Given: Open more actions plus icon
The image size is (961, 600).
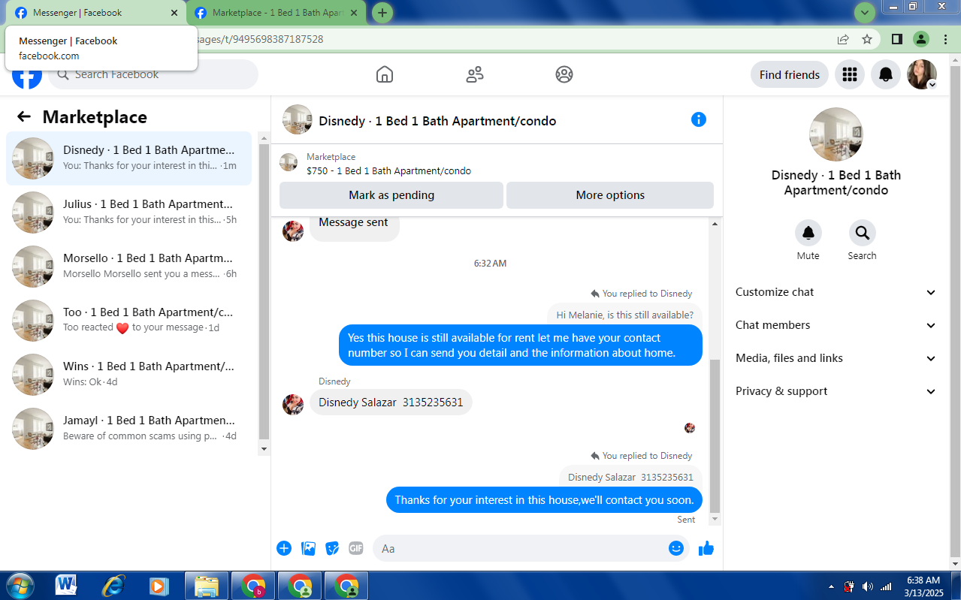Looking at the screenshot, I should click(x=284, y=548).
